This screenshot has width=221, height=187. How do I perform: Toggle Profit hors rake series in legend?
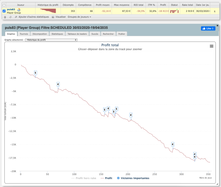point(84,178)
